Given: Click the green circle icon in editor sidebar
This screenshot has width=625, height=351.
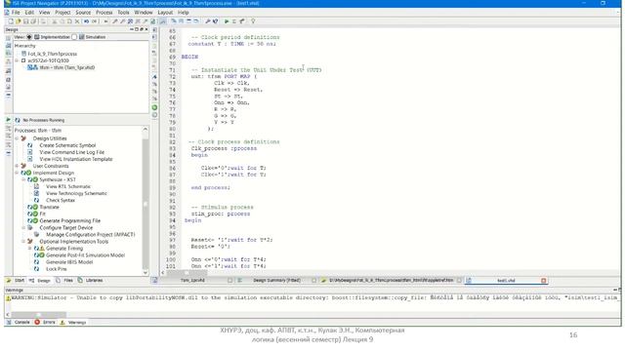Looking at the screenshot, I should tap(154, 107).
